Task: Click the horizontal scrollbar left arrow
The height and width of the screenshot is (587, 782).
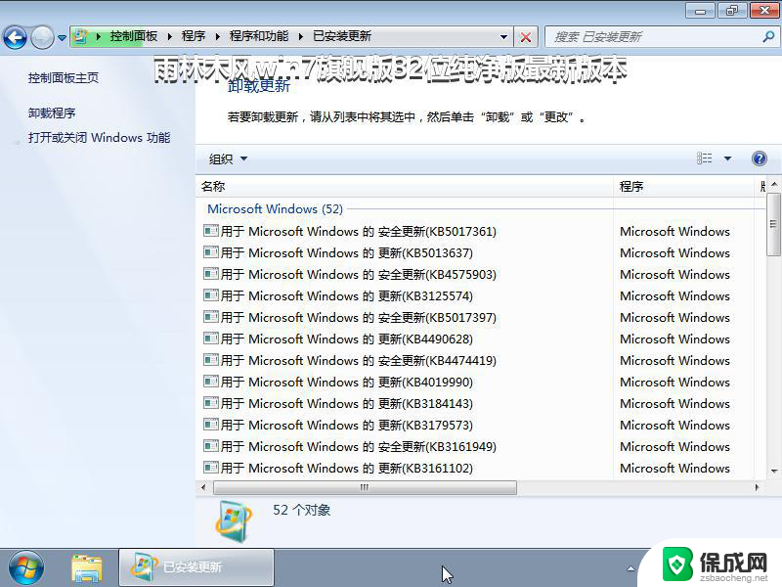Action: [203, 487]
